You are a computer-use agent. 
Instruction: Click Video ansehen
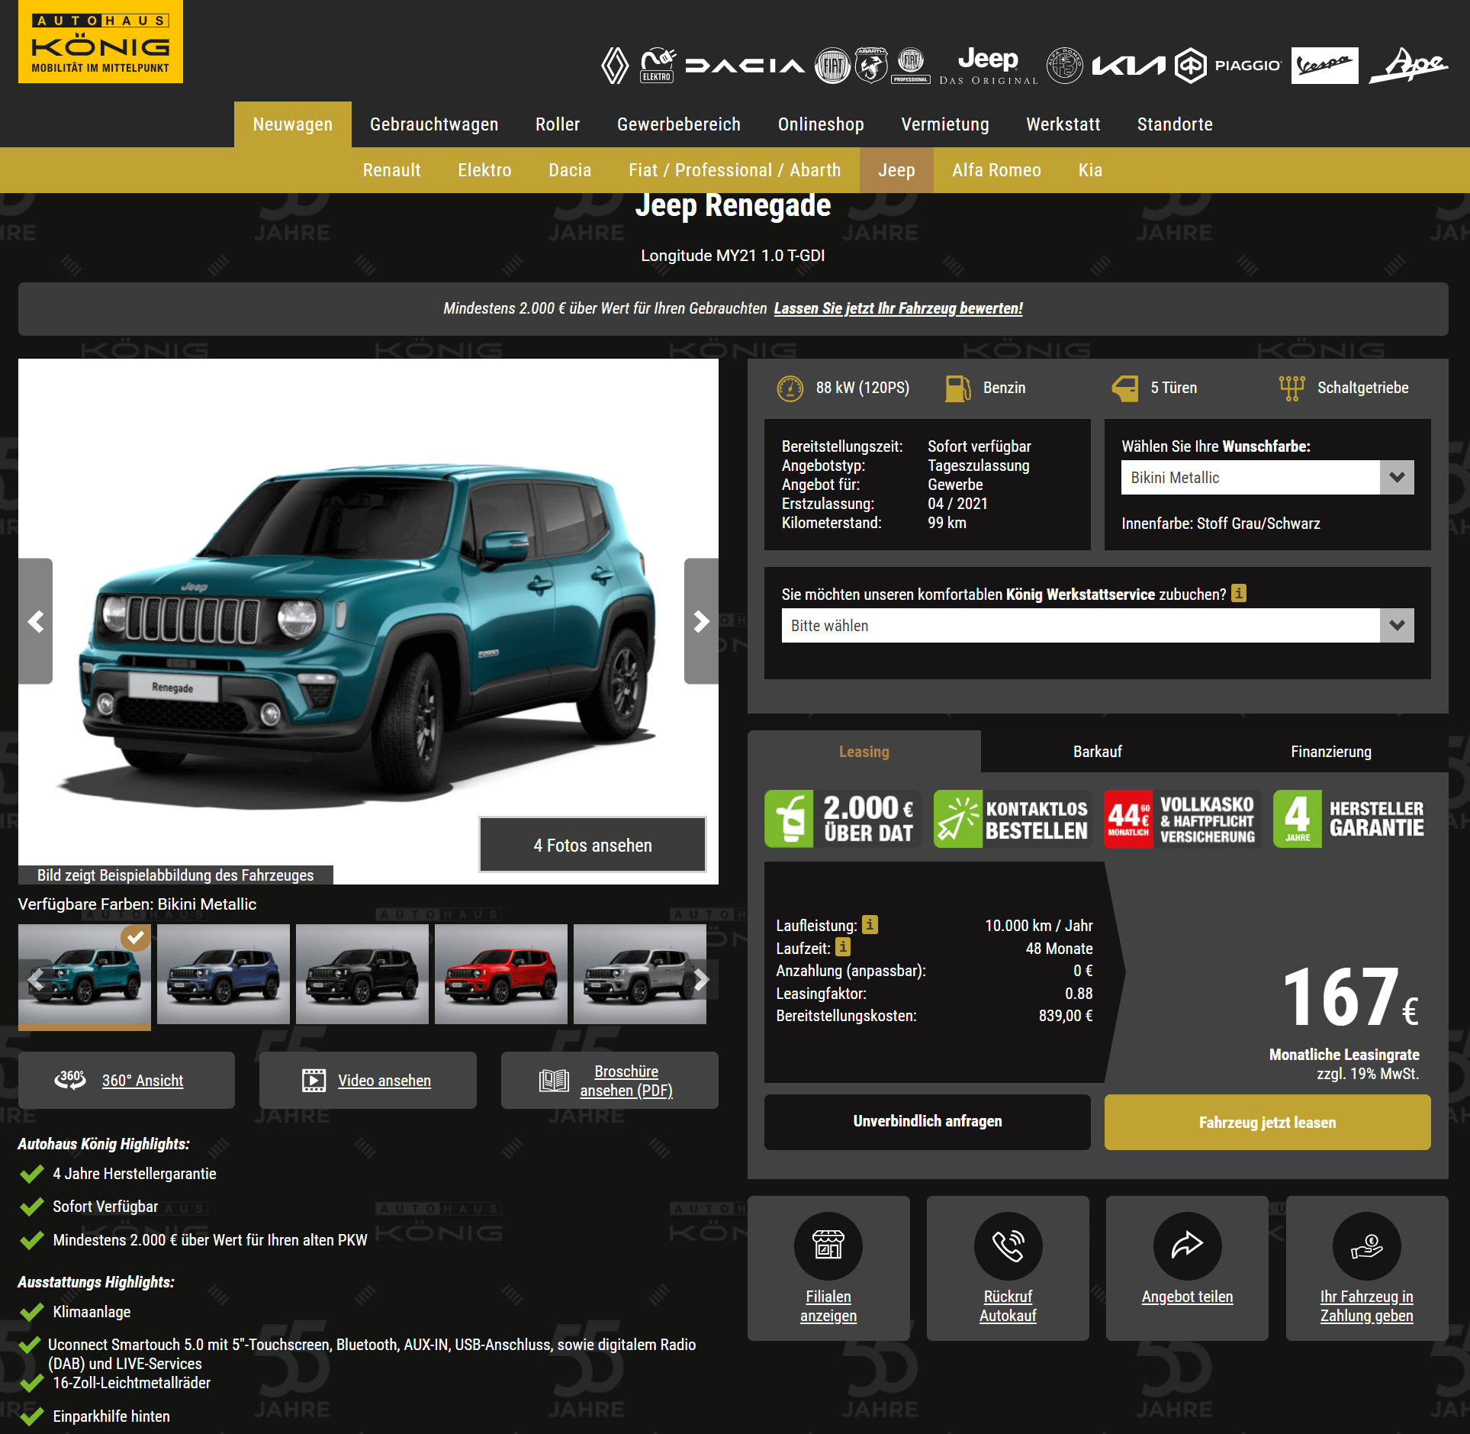pos(368,1081)
